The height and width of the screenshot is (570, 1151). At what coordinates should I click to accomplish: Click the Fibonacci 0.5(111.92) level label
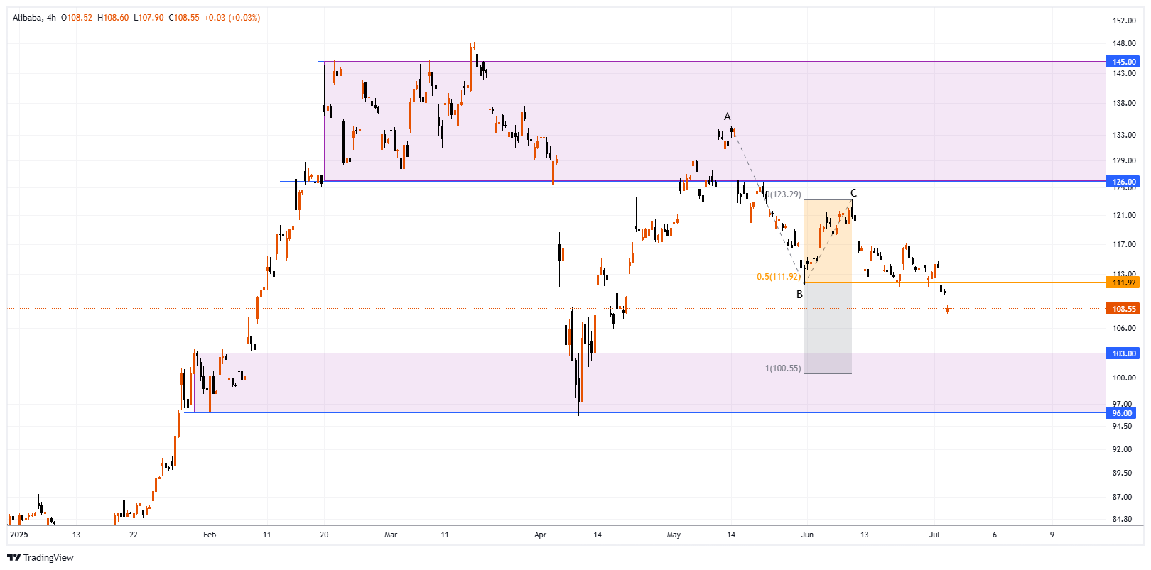pyautogui.click(x=778, y=277)
